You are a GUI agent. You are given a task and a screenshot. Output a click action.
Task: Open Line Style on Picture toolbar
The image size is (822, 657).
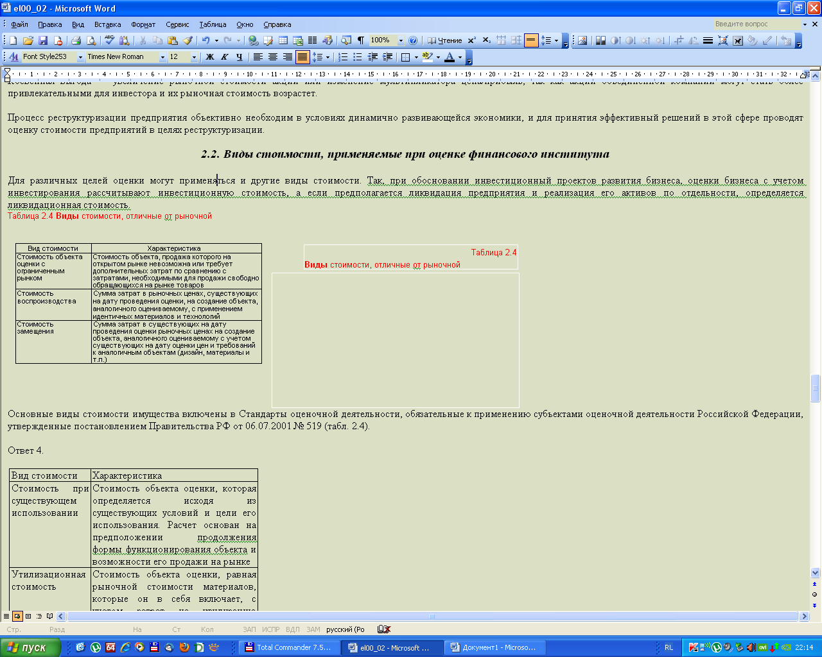708,40
